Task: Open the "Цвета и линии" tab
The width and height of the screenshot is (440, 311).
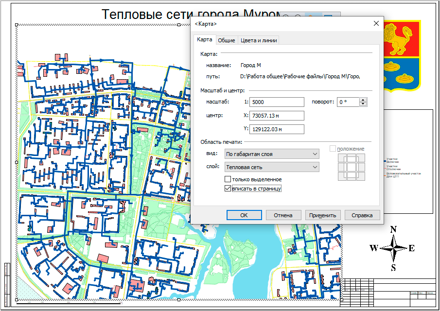Action: click(x=259, y=40)
